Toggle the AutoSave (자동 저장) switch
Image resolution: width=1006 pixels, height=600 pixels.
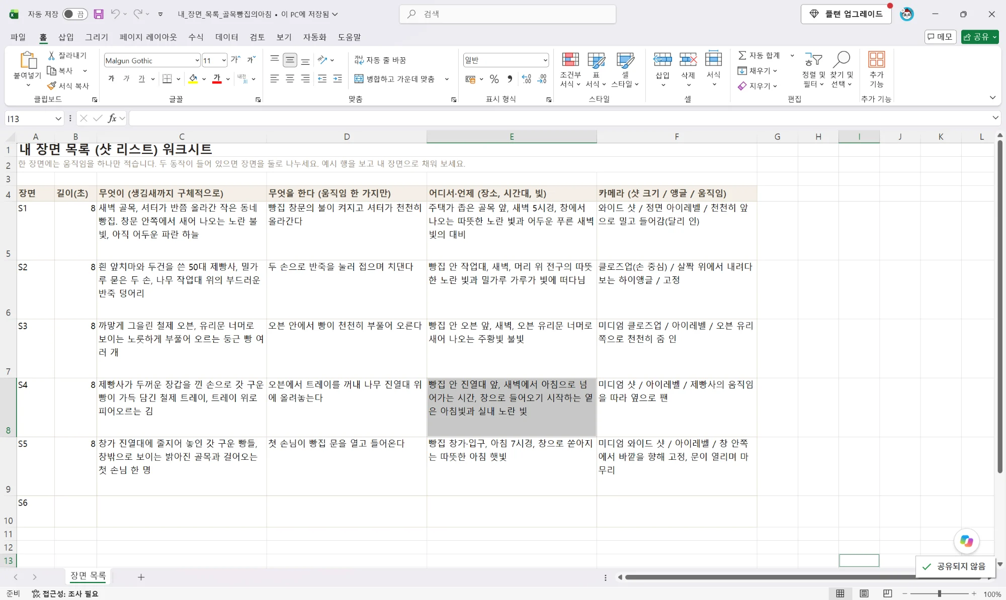pos(75,14)
